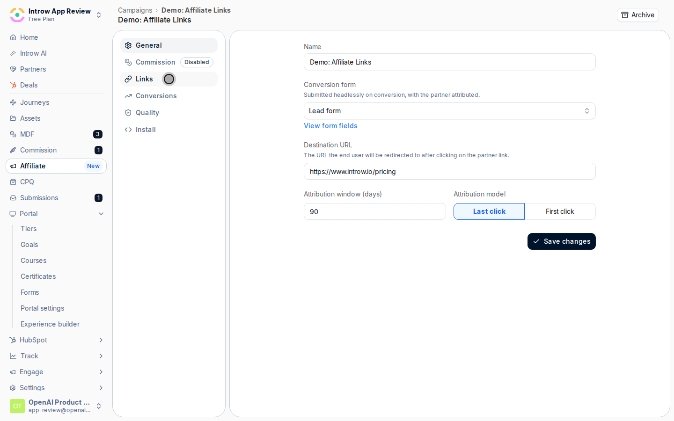The width and height of the screenshot is (674, 421).
Task: Click the Submissions inbox icon
Action: 13,198
